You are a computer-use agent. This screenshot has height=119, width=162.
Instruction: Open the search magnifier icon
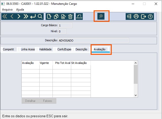[40, 16]
